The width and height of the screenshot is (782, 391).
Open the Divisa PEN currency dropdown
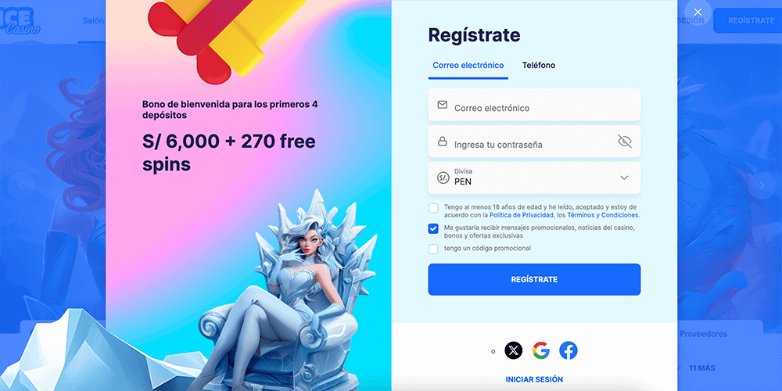click(x=534, y=178)
